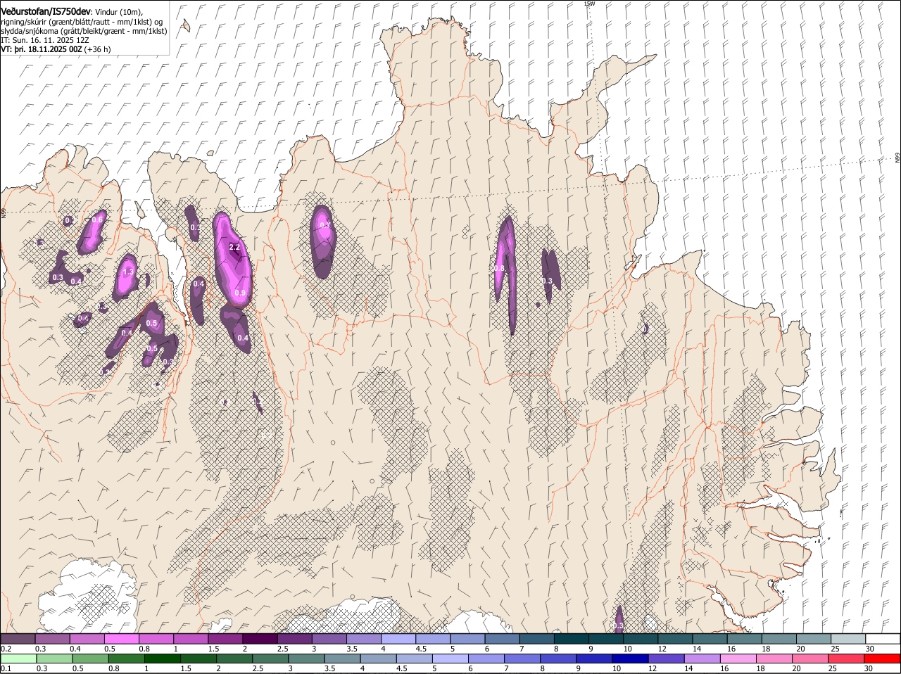Click the '1.3' value in the pink snow patch

(128, 272)
